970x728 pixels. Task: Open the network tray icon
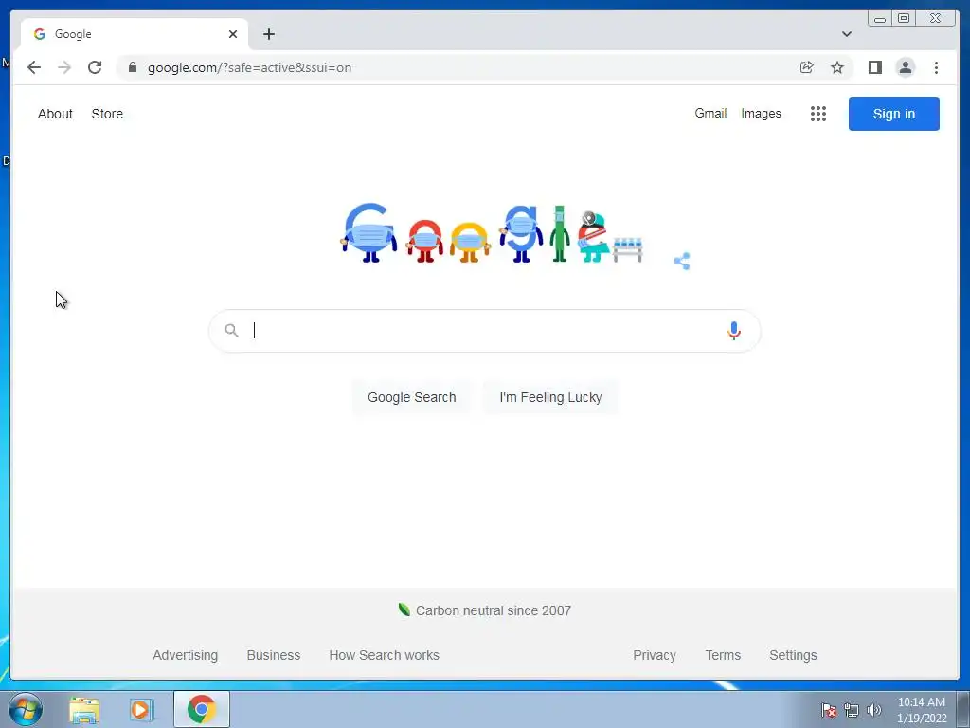(x=852, y=710)
